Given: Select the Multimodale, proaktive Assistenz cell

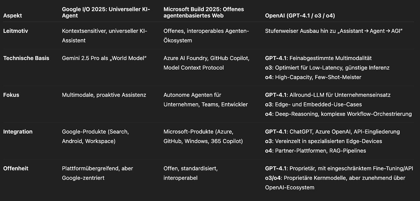Looking at the screenshot, I should (104, 95).
